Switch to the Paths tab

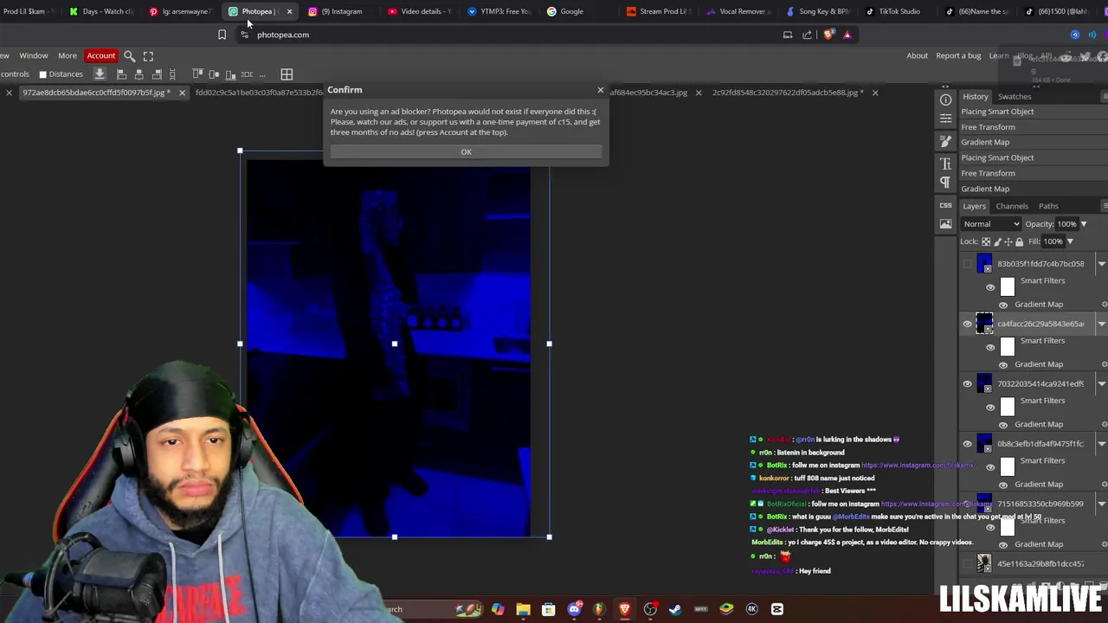tap(1048, 206)
